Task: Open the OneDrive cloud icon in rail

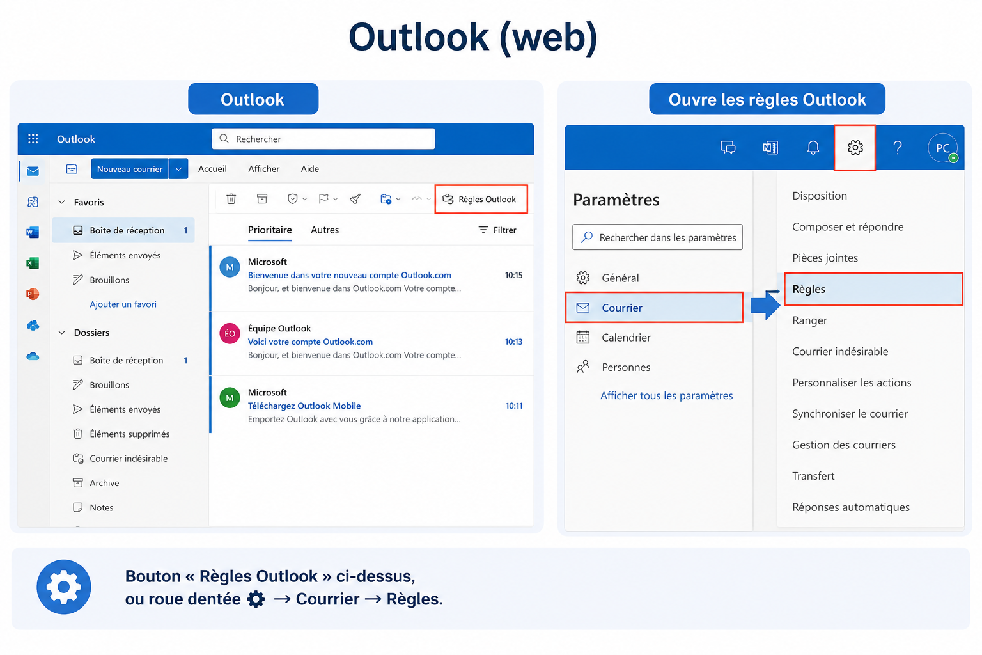Action: pos(33,356)
